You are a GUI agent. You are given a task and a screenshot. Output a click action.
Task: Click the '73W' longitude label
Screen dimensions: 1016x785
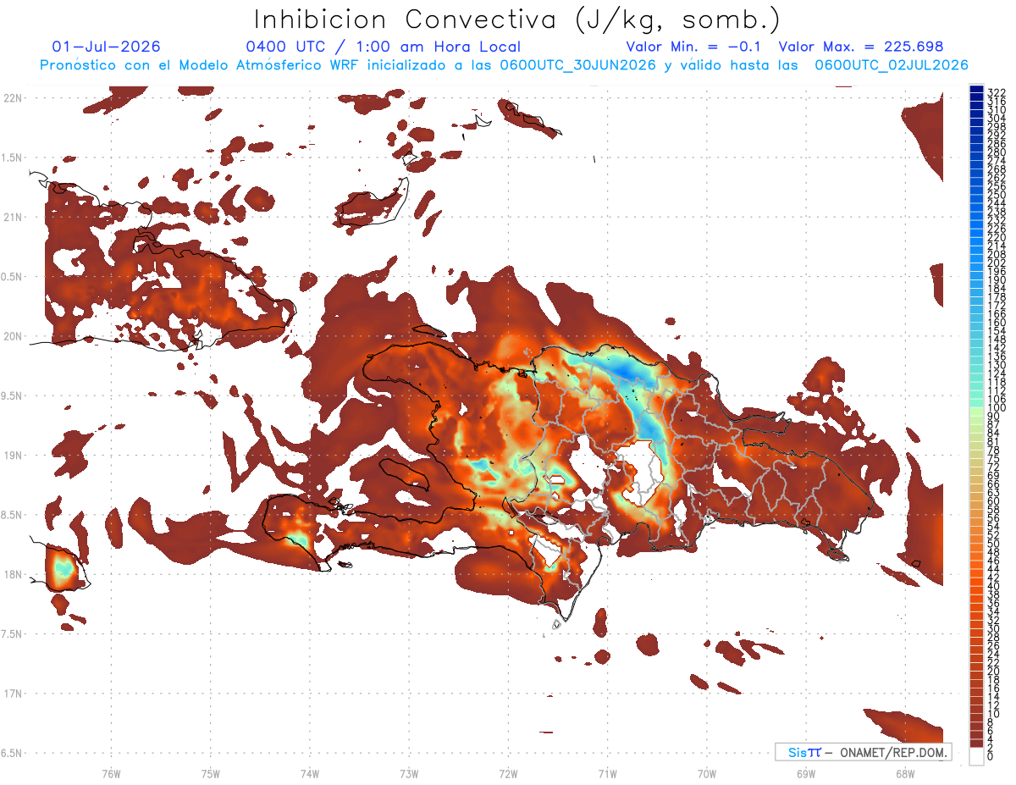click(x=409, y=773)
